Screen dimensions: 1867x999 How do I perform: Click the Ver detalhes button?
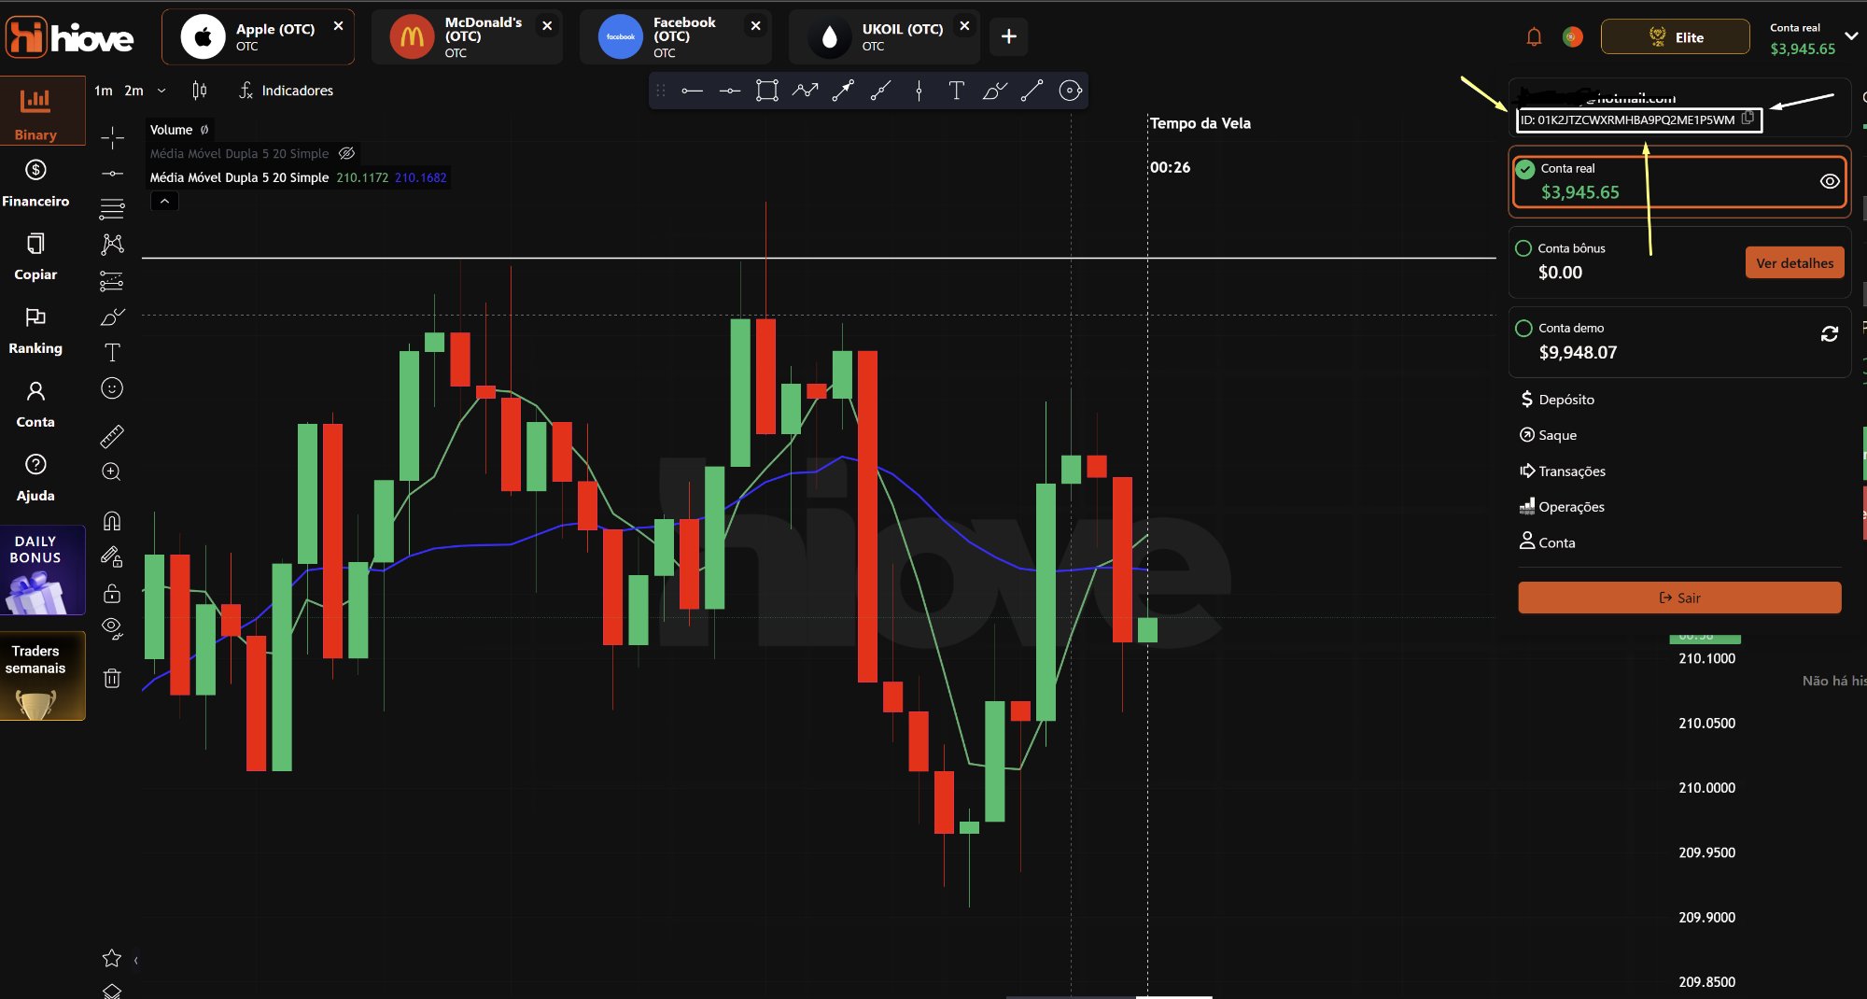pos(1793,263)
